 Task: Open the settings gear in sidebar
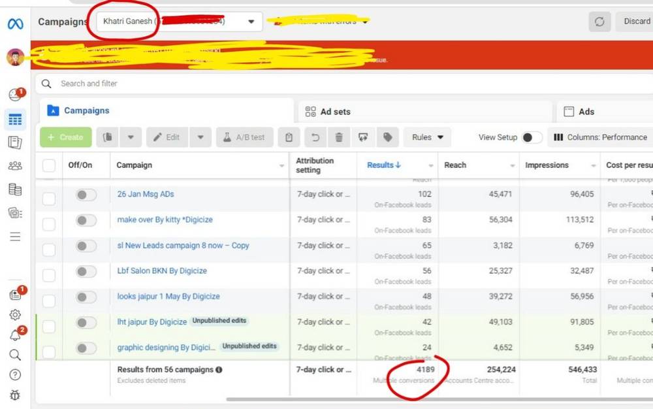pyautogui.click(x=15, y=315)
